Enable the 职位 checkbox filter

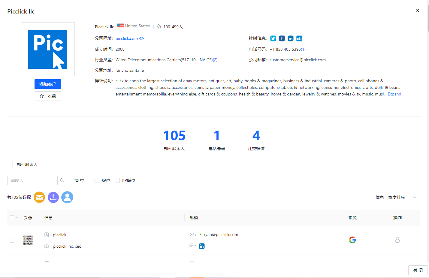(x=97, y=180)
